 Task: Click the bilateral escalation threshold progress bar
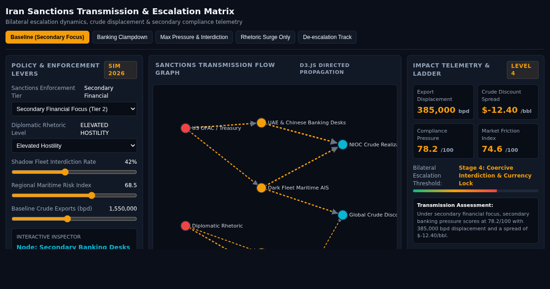(x=476, y=191)
